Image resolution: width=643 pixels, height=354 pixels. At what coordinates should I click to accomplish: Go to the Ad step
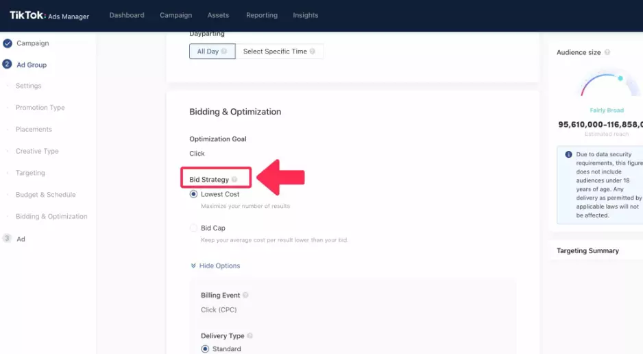pyautogui.click(x=21, y=239)
